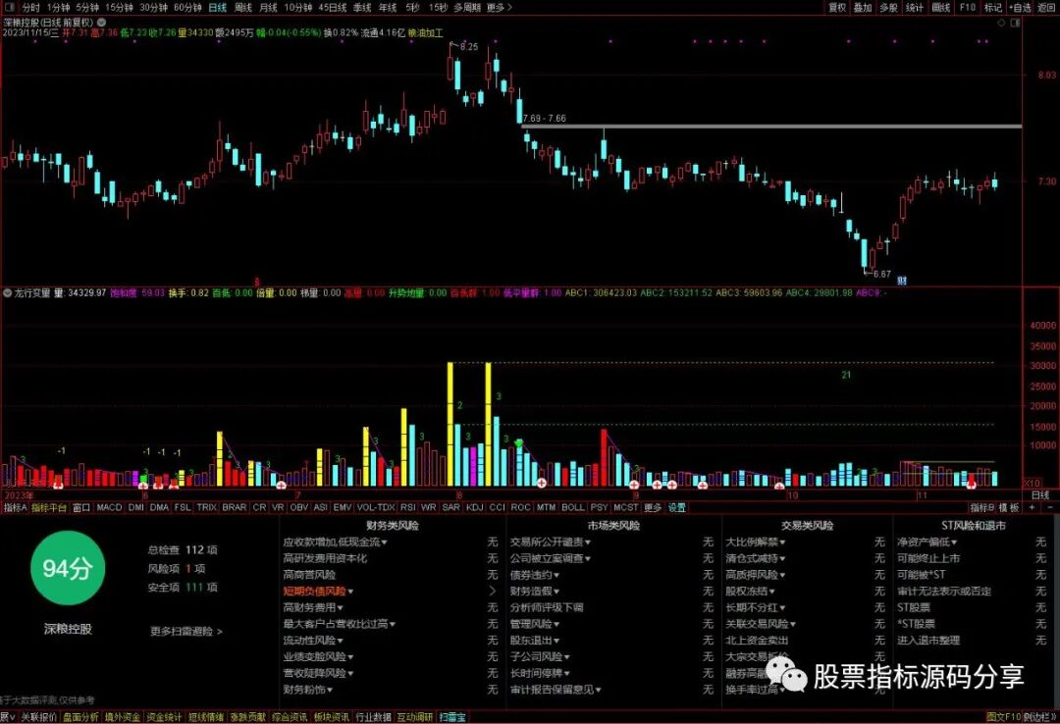Select the MACD indicator

(x=109, y=507)
